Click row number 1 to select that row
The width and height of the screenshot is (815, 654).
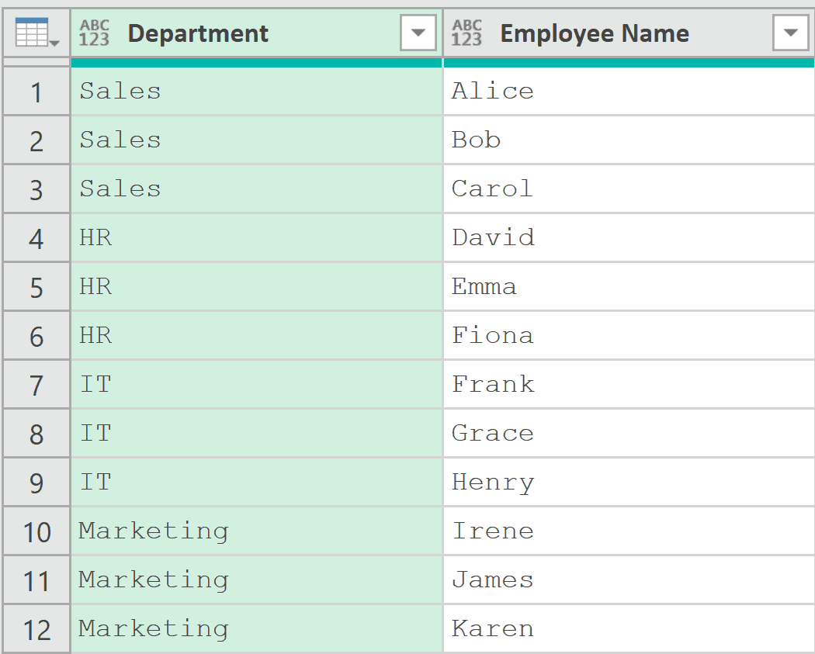click(36, 90)
